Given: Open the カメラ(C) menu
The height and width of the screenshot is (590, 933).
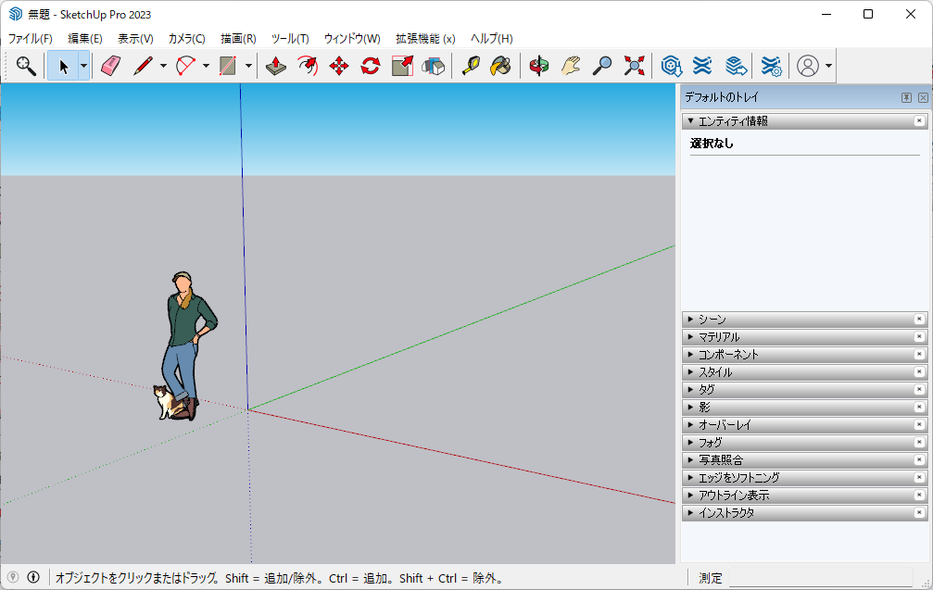Looking at the screenshot, I should coord(186,39).
